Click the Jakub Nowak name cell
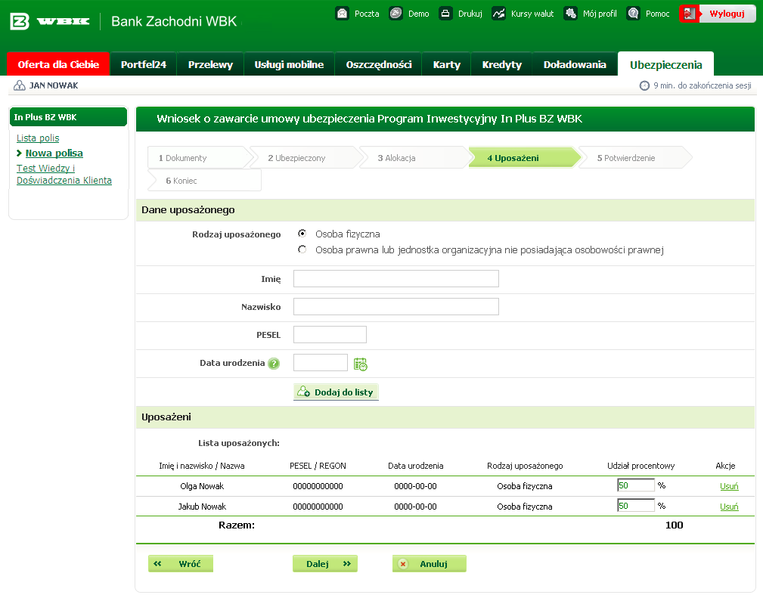 point(202,507)
